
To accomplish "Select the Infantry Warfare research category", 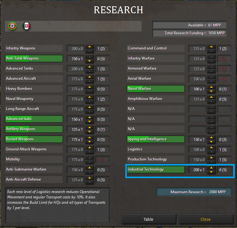I will tap(156, 58).
